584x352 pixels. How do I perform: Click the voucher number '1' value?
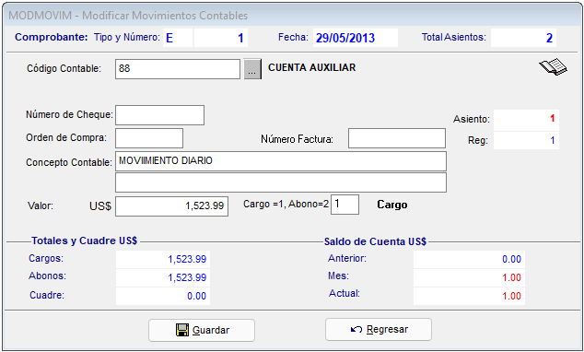click(x=221, y=38)
